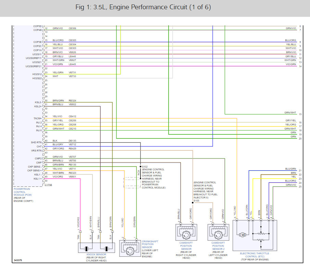
Task: Open the Electronic Throttle Control (ETC) label
Action: coord(255,255)
